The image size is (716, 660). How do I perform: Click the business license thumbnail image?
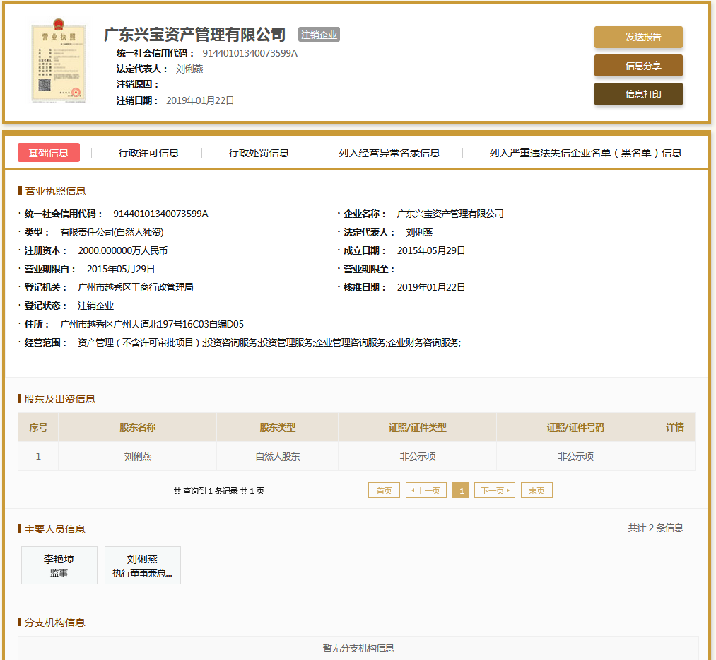click(x=58, y=62)
